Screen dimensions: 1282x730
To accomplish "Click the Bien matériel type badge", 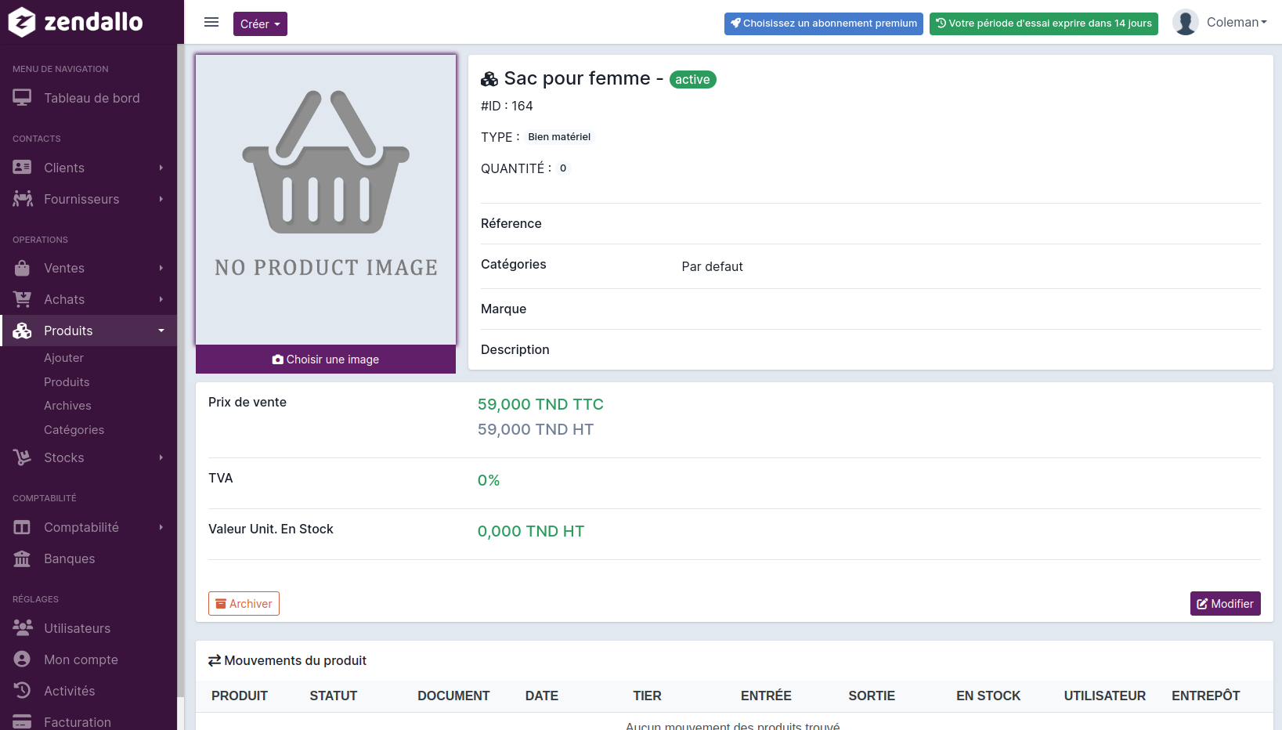I will point(559,137).
